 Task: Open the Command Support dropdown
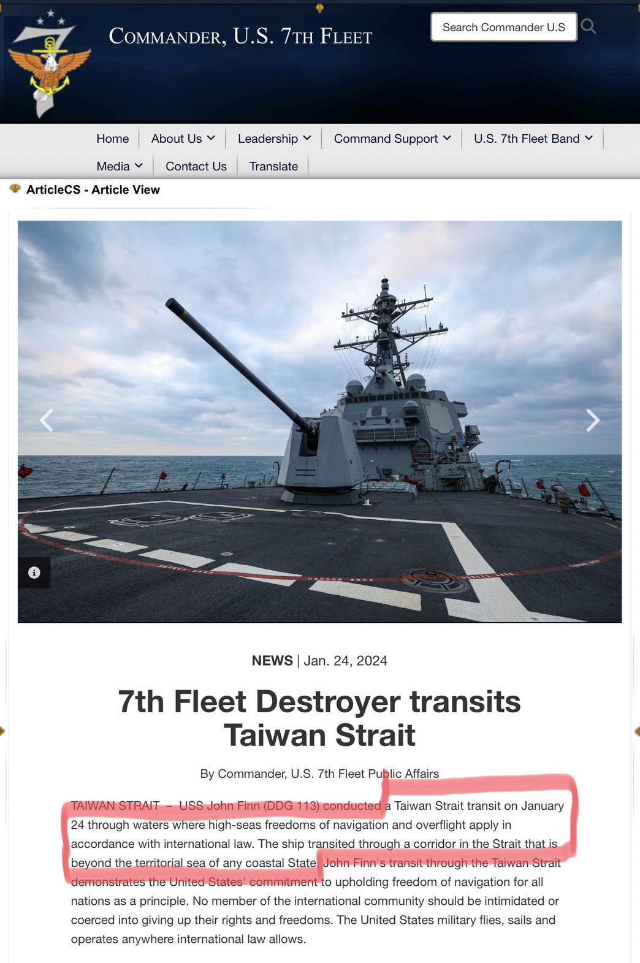point(392,139)
